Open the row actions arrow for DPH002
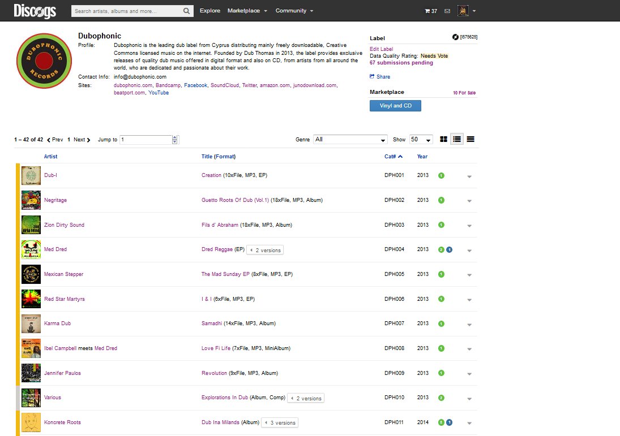The image size is (620, 436). (469, 201)
